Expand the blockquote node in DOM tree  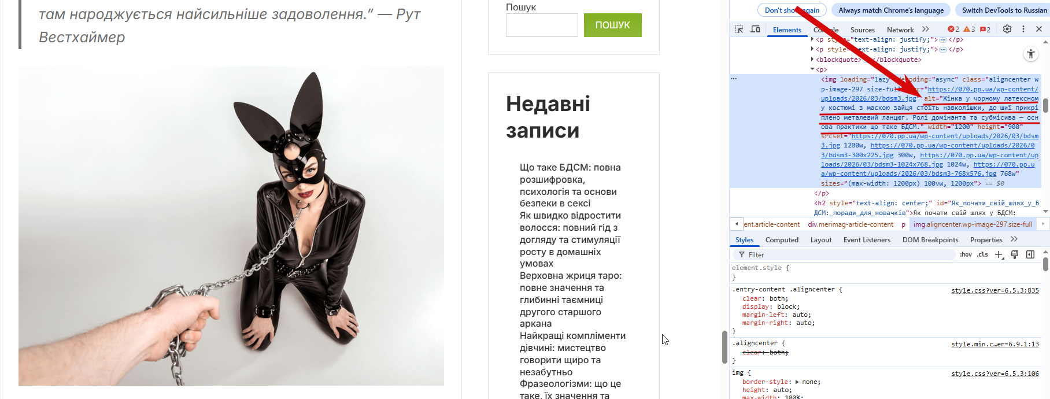(812, 59)
